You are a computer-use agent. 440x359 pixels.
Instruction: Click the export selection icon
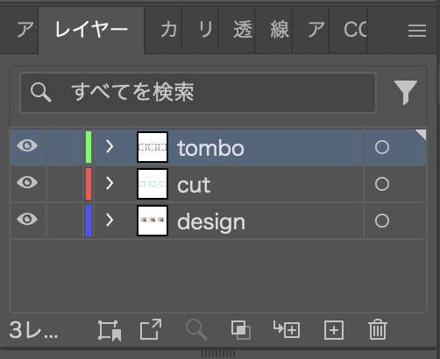pyautogui.click(x=151, y=329)
